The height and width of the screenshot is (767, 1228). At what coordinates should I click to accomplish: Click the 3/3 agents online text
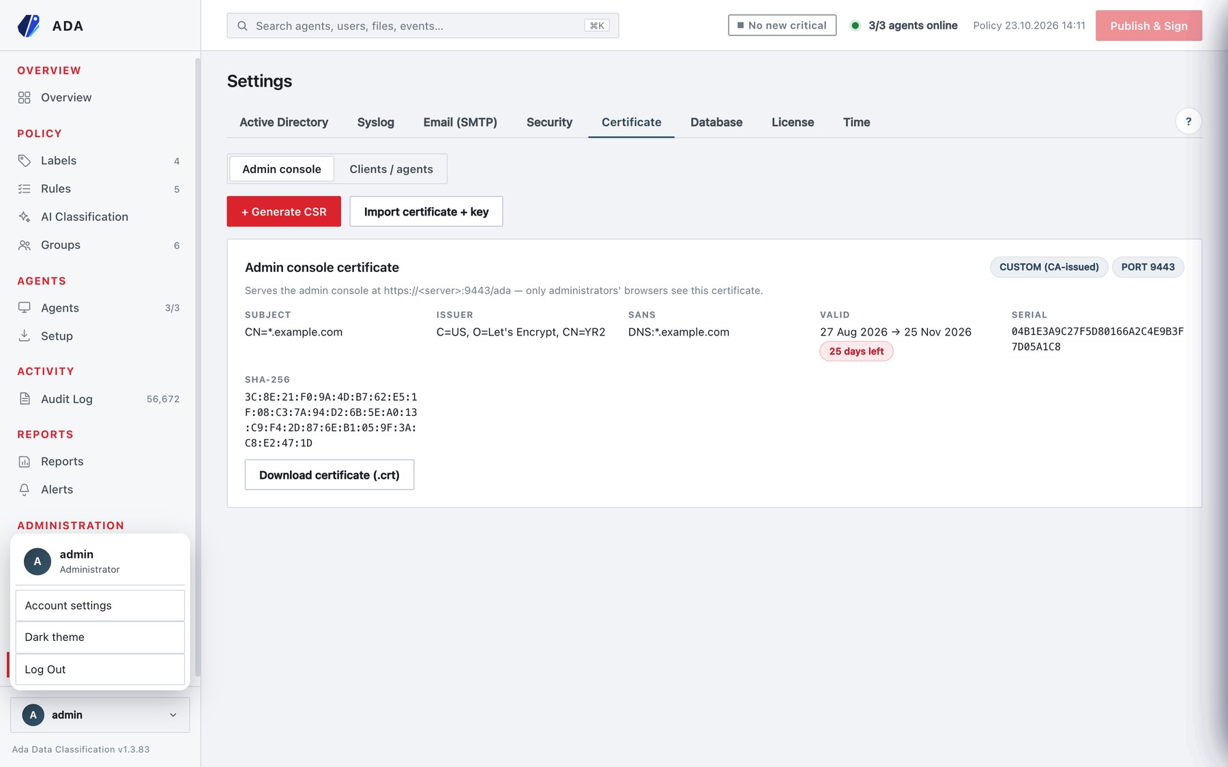click(x=913, y=25)
